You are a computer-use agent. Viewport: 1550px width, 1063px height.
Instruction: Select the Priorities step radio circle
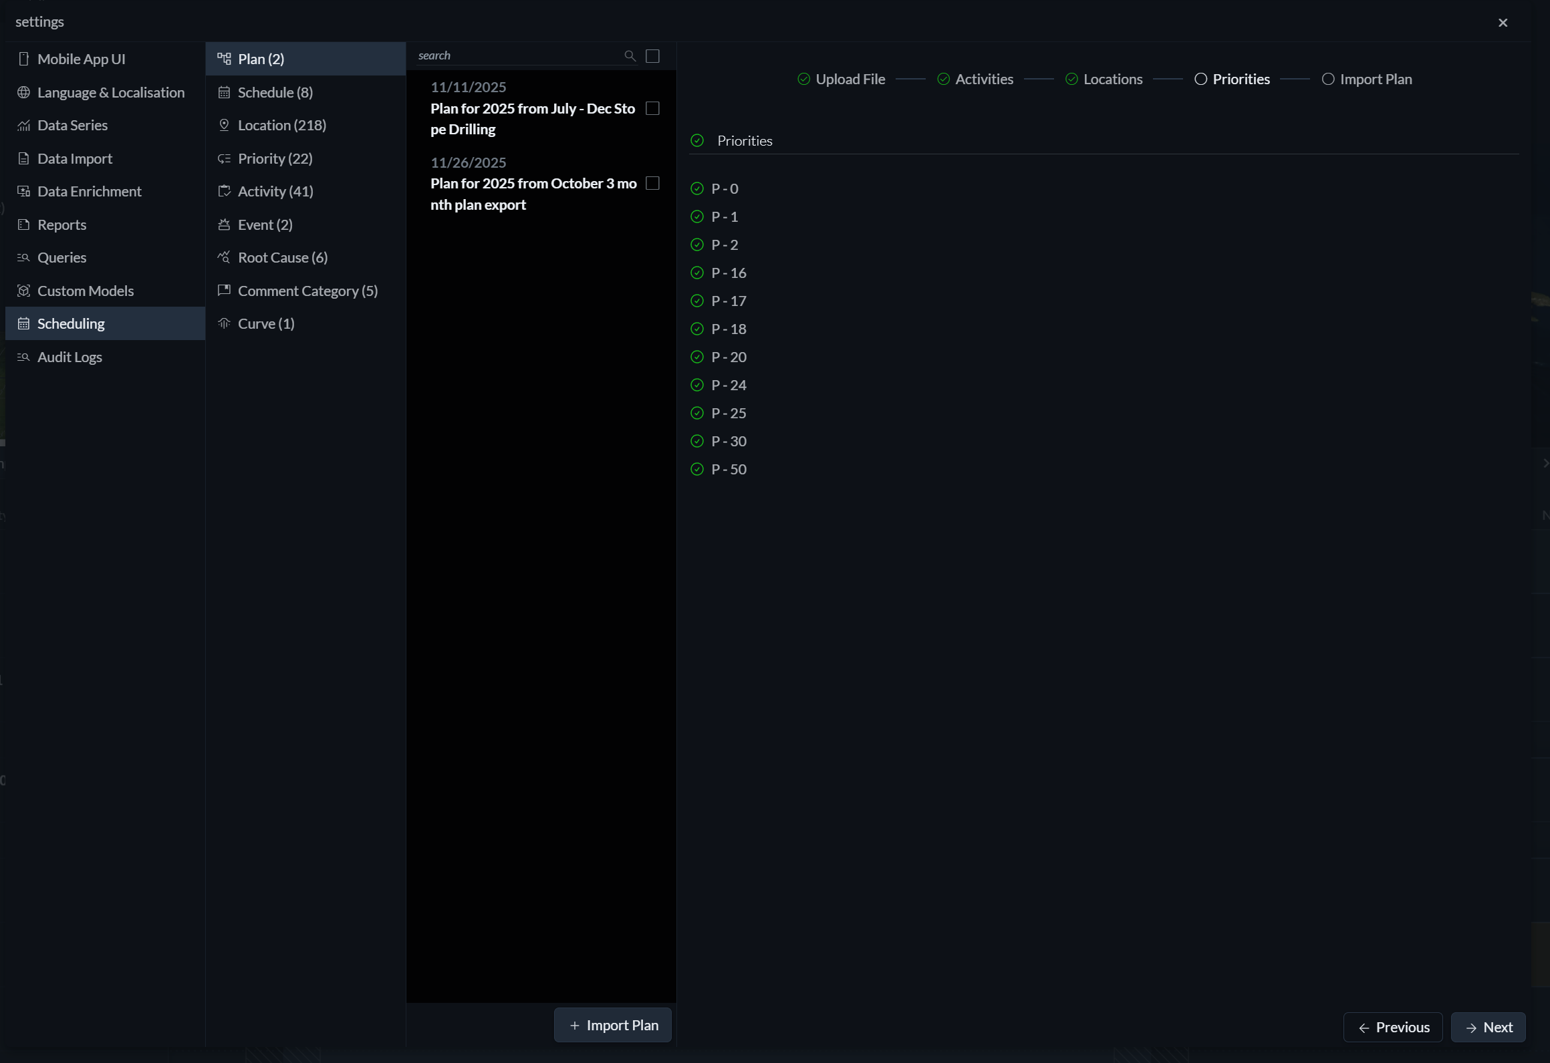pyautogui.click(x=1200, y=79)
